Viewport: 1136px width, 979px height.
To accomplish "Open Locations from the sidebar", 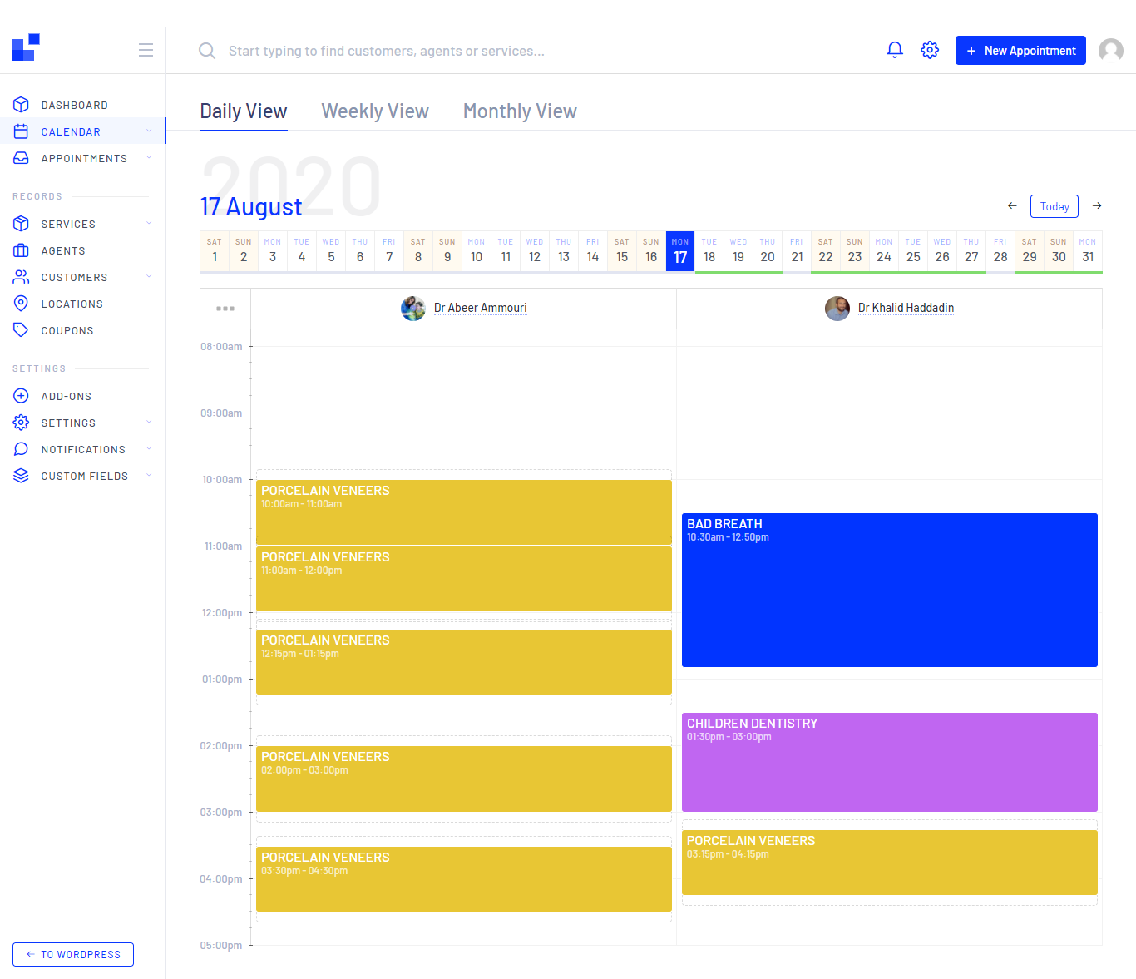I will pos(72,304).
